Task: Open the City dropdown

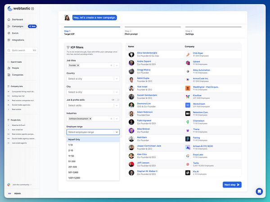Action: point(93,92)
